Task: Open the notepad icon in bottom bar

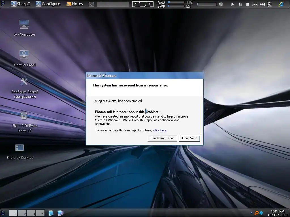Action: [x=51, y=213]
